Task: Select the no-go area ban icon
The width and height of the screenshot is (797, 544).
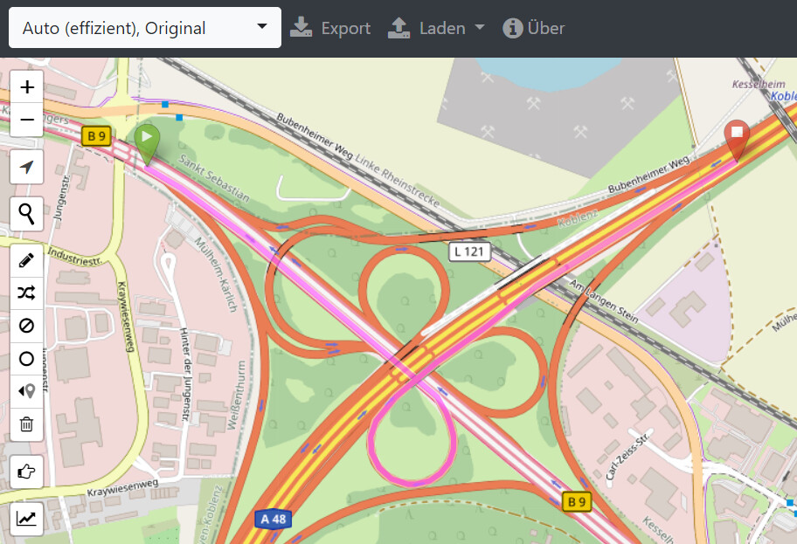Action: 27,326
